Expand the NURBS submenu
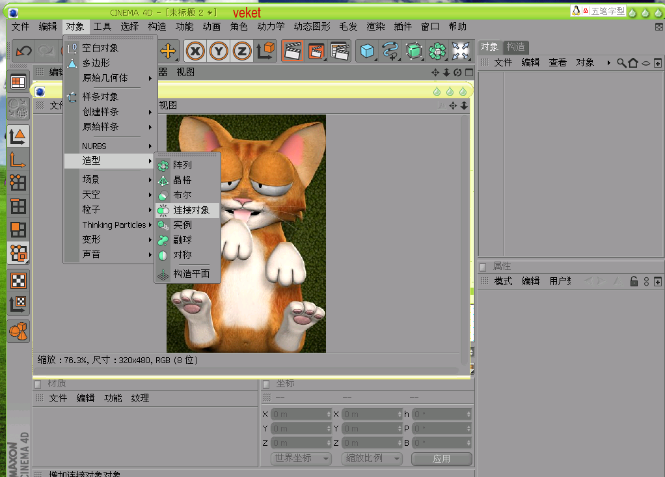 click(110, 146)
